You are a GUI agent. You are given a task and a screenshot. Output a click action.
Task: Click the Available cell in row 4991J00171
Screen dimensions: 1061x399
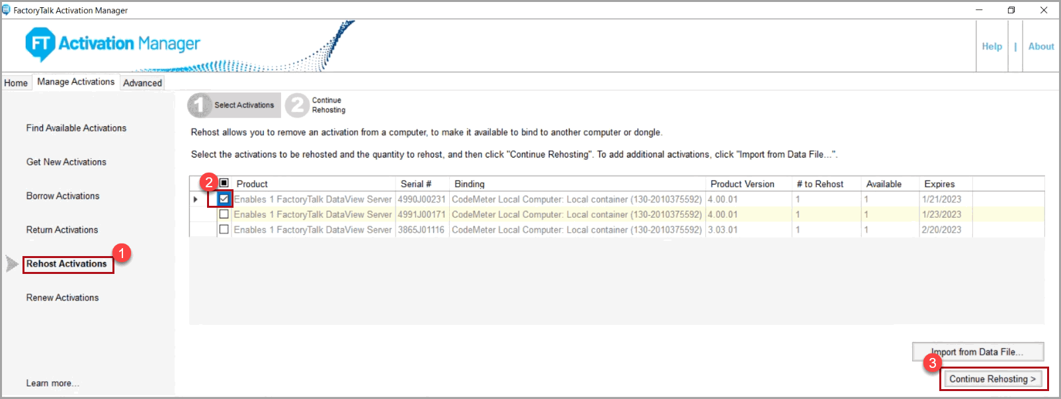point(890,214)
